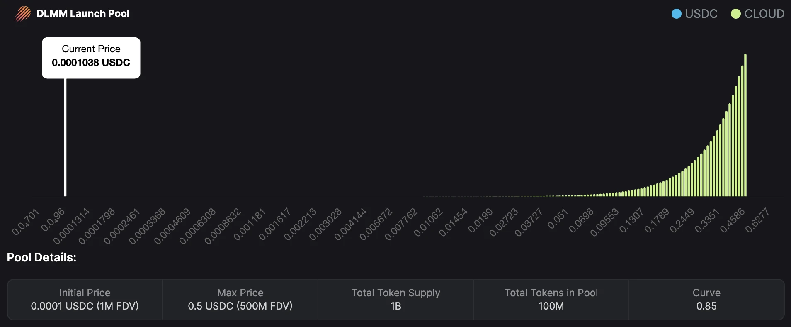The width and height of the screenshot is (791, 327).
Task: Click the Current Price tooltip box
Action: tap(91, 58)
